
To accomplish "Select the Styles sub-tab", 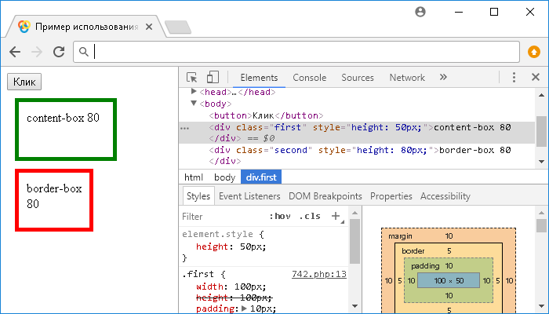I will (198, 196).
